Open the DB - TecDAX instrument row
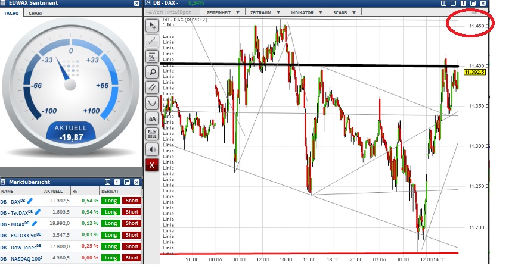Screen dimensions: 512x269 tap(71, 212)
